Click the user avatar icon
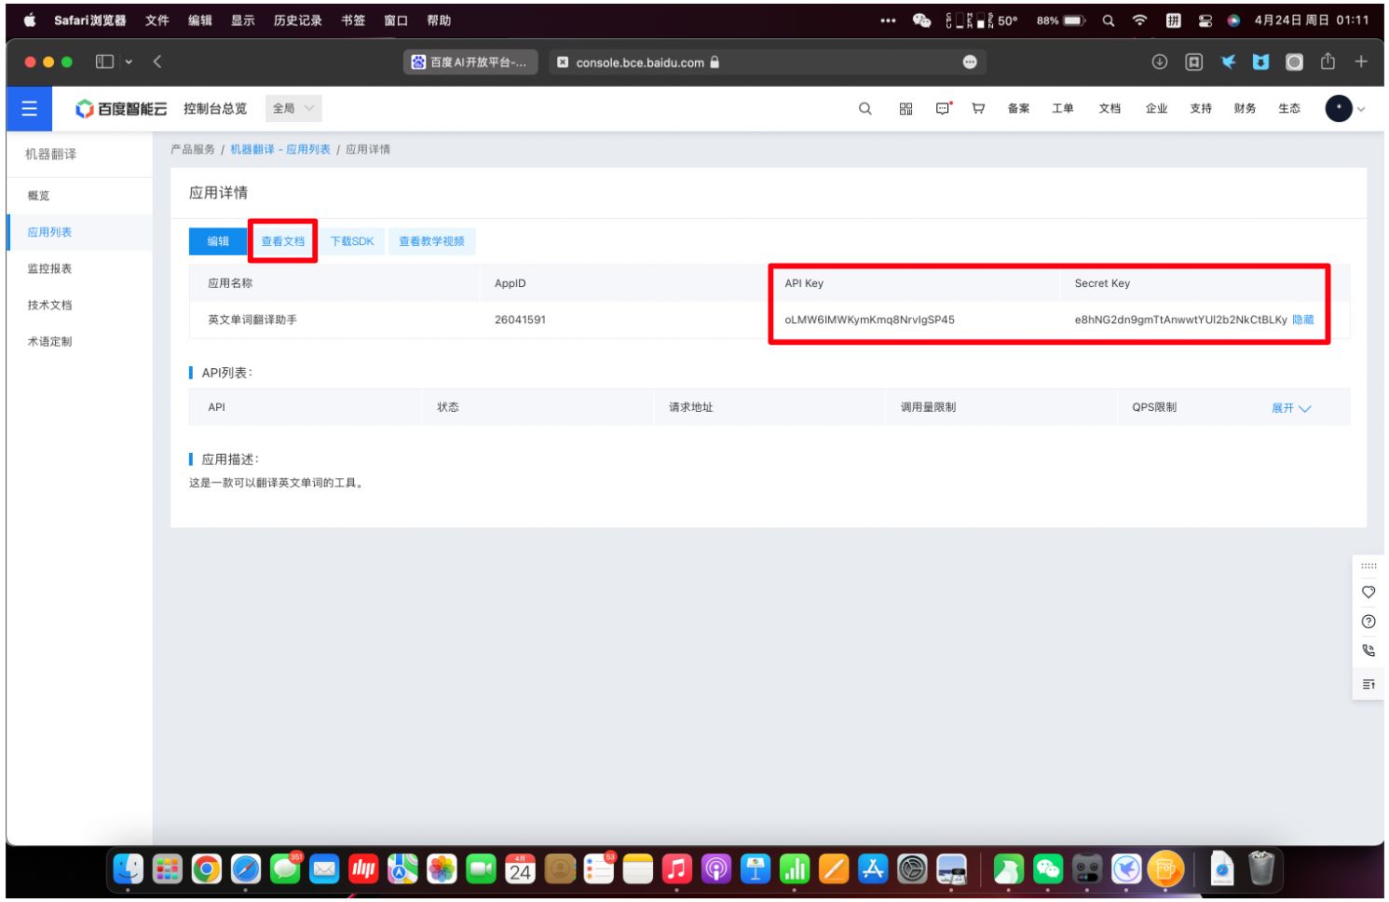This screenshot has height=902, width=1389. coord(1339,109)
